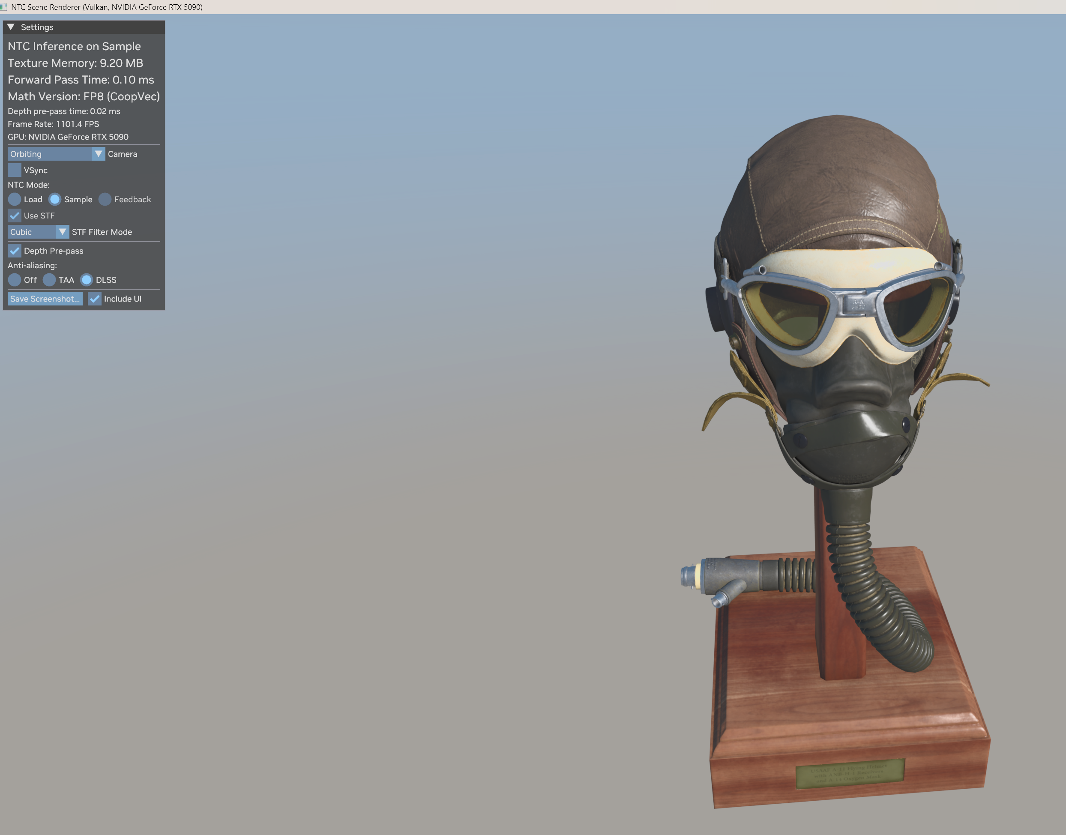Click the application icon in the title bar

(x=4, y=7)
